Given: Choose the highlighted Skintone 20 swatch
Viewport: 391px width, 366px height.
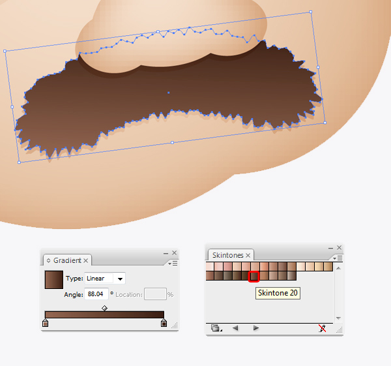Looking at the screenshot, I should tap(254, 277).
